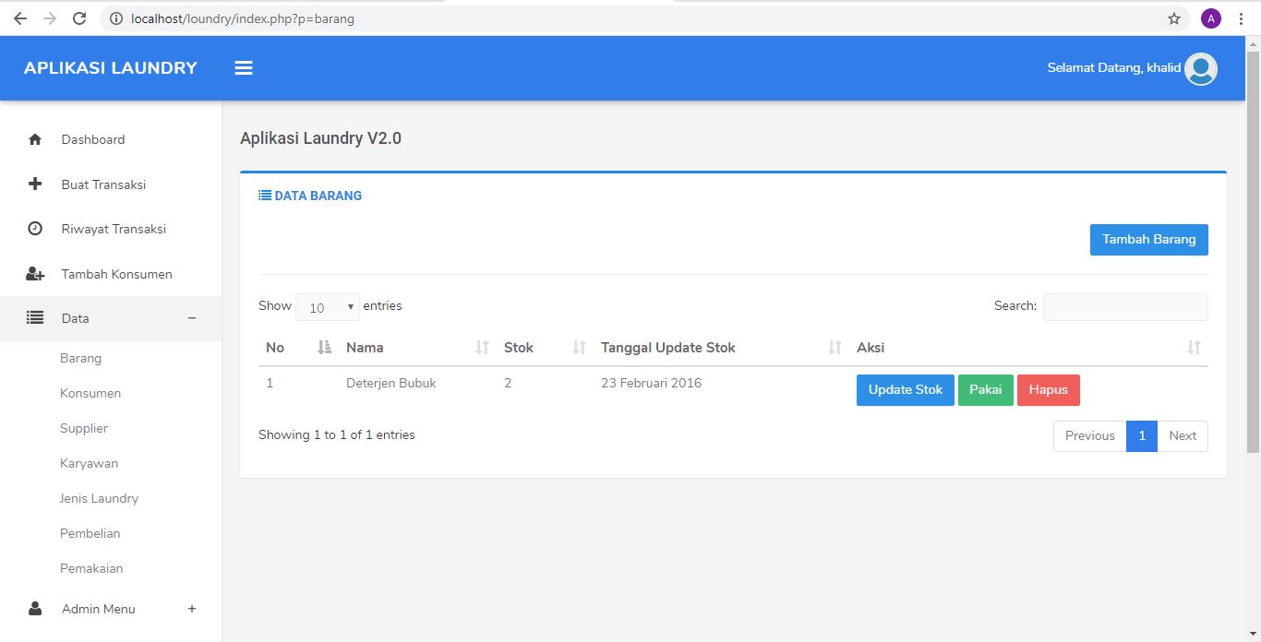This screenshot has height=642, width=1261.
Task: Open Supplier from the Data submenu
Action: click(84, 428)
